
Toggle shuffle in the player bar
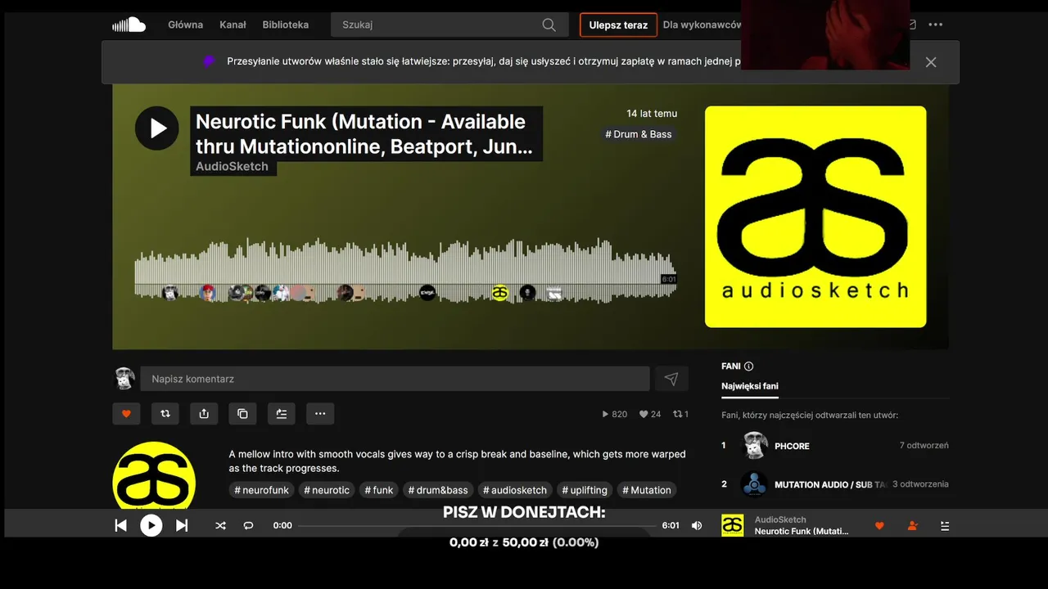(x=220, y=525)
